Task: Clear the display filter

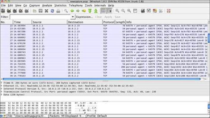Action: tap(98, 17)
